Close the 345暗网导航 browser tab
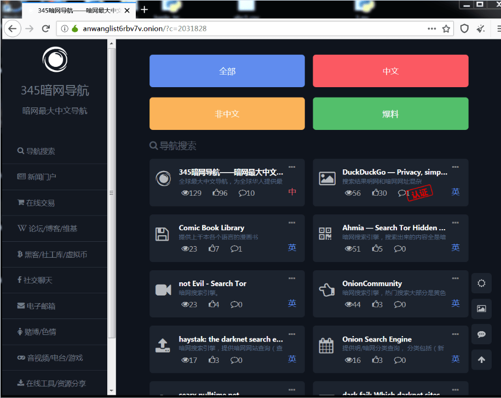501x398 pixels. (x=127, y=10)
